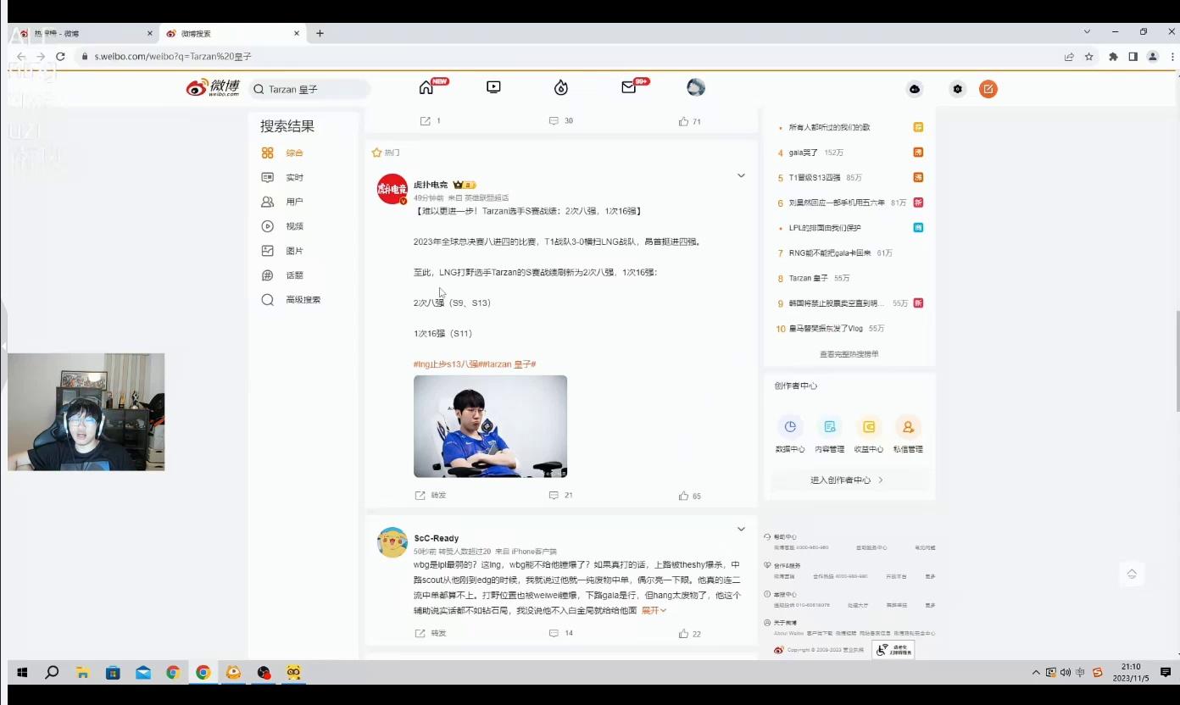Click 查看完整热搜榜单 link

849,354
